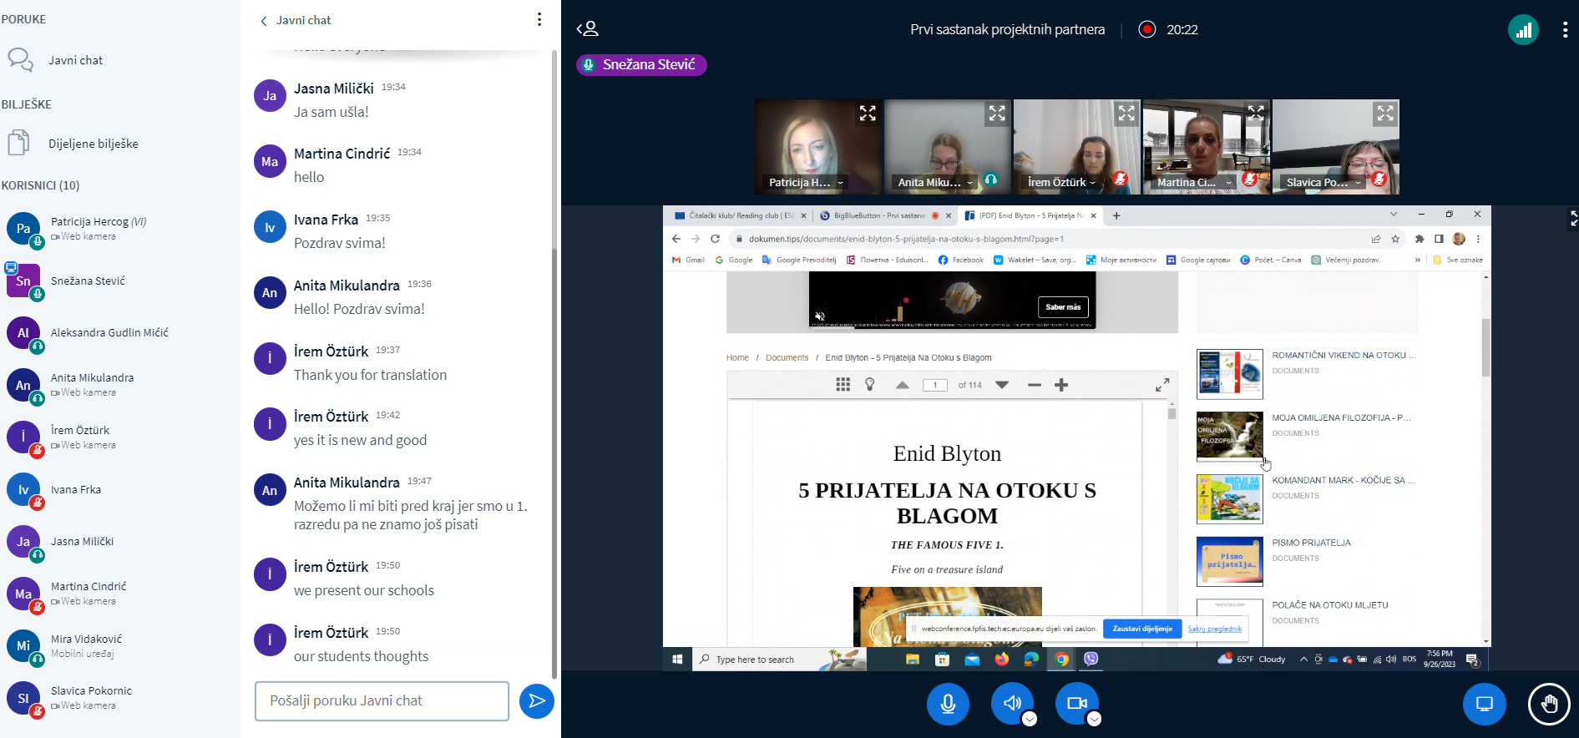This screenshot has height=738, width=1579.
Task: Switch to Čitalački klub browser tab
Action: pyautogui.click(x=741, y=215)
